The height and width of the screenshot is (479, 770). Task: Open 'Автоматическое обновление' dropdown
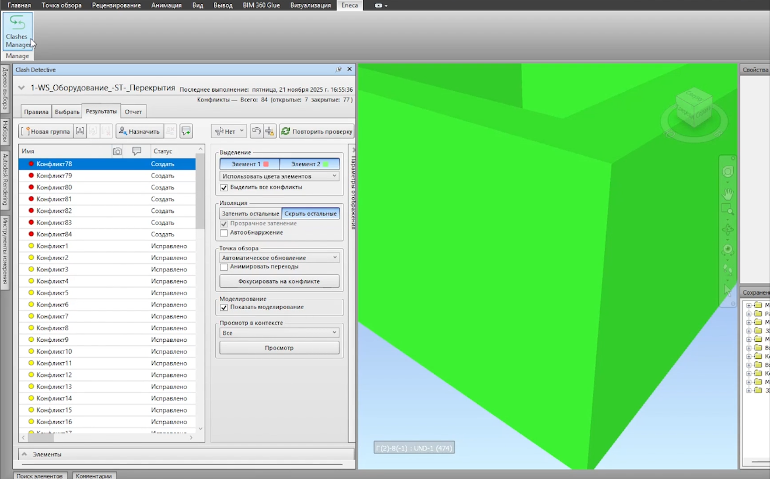click(279, 258)
